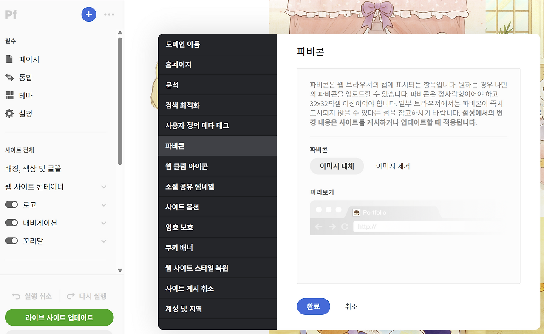Viewport: 544px width, 334px height.
Task: Open the 쿠키 배너 menu entry
Action: pos(178,247)
